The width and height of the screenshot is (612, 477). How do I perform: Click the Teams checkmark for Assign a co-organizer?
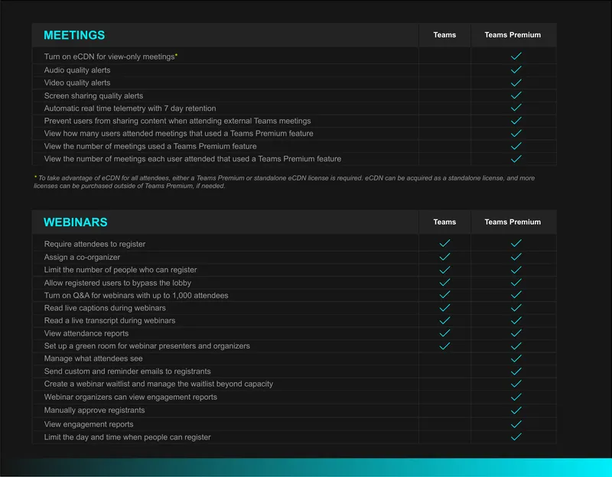point(444,257)
